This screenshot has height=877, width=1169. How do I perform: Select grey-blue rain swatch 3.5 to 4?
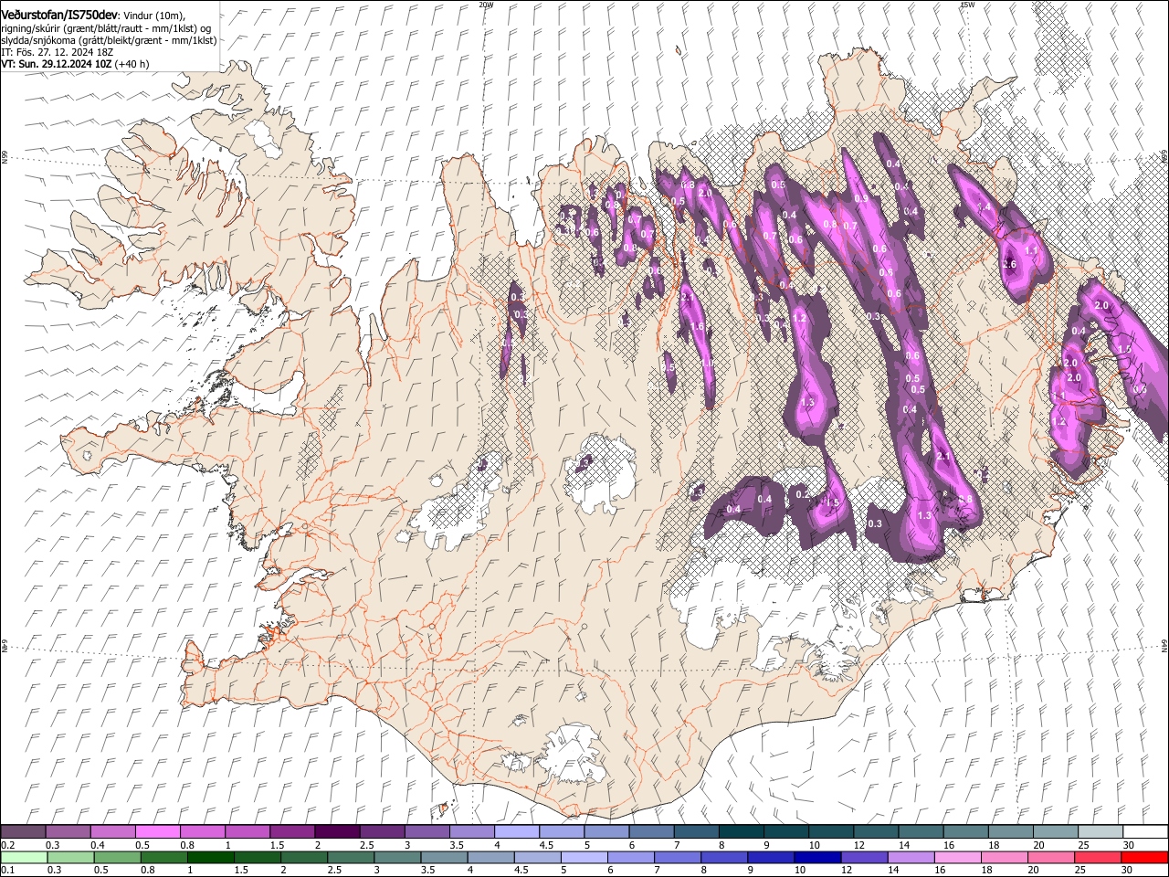[444, 857]
